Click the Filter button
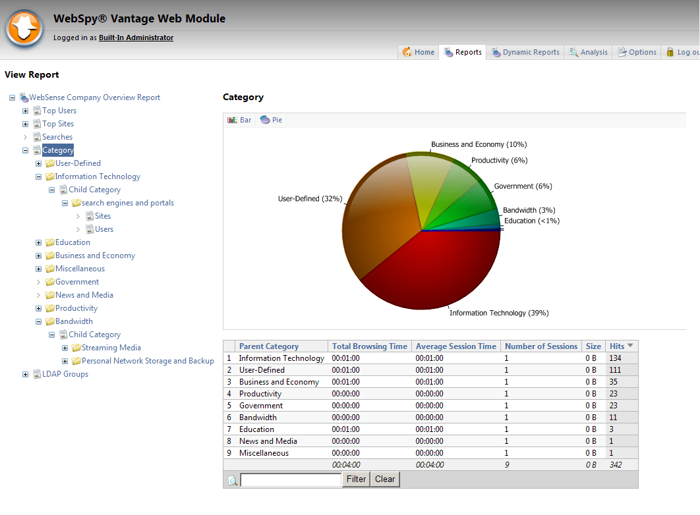The height and width of the screenshot is (515, 700). click(356, 479)
